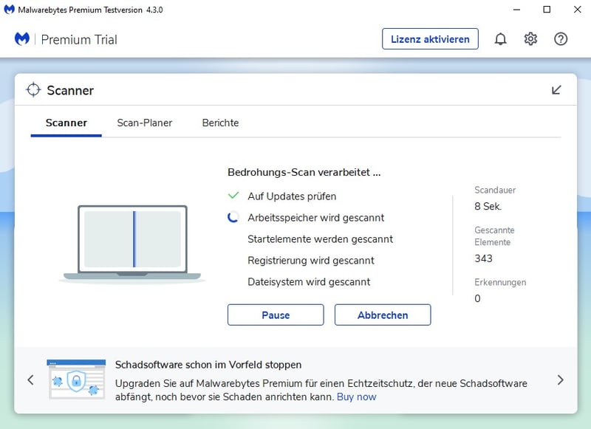Collapse scanner panel with diagonal arrow
This screenshot has width=591, height=429.
(x=556, y=90)
